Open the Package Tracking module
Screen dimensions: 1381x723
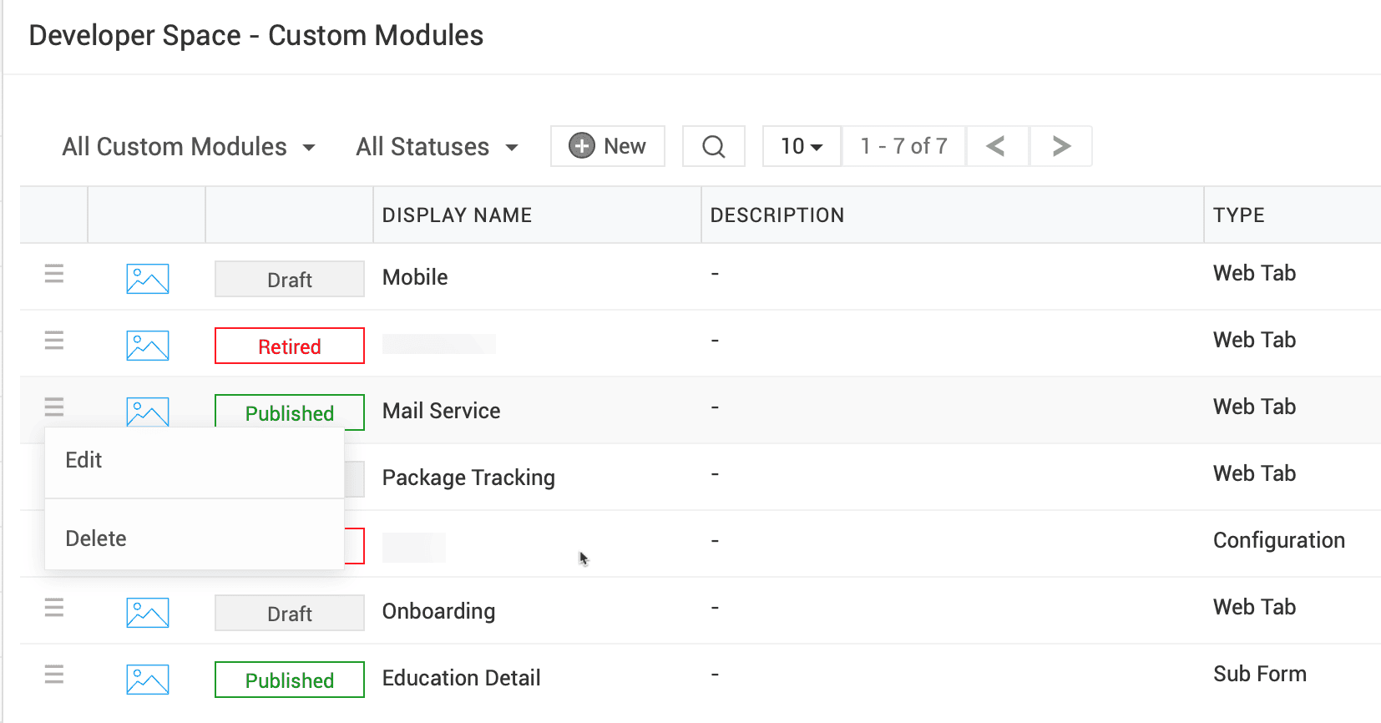pyautogui.click(x=468, y=478)
